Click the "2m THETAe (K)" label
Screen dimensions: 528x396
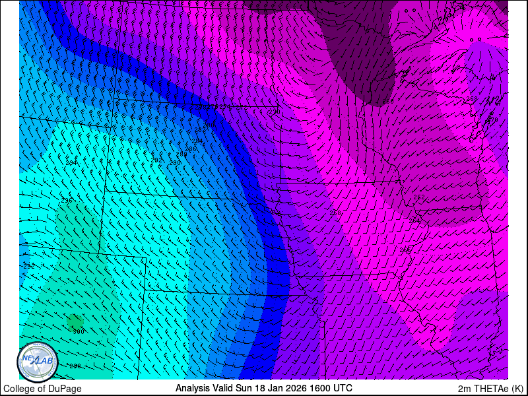[491, 388]
